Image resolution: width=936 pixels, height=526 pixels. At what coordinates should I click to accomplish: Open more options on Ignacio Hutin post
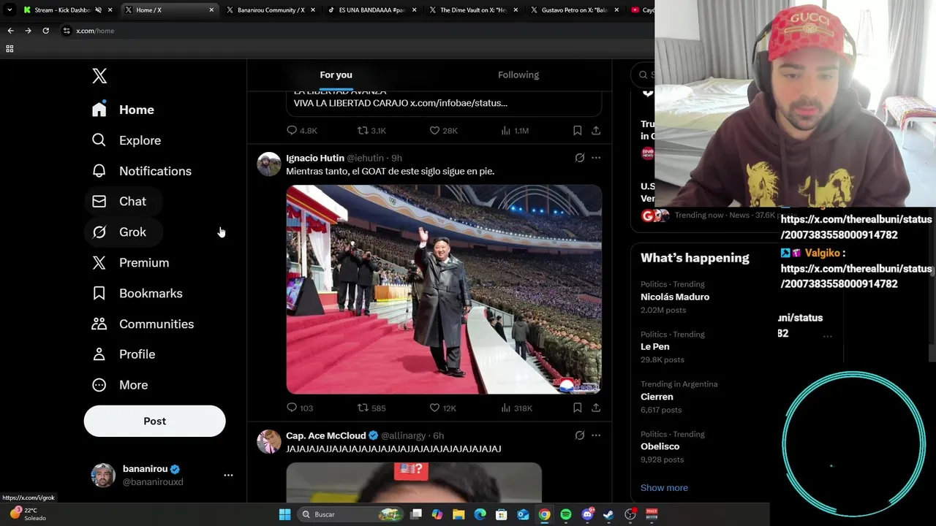point(596,158)
